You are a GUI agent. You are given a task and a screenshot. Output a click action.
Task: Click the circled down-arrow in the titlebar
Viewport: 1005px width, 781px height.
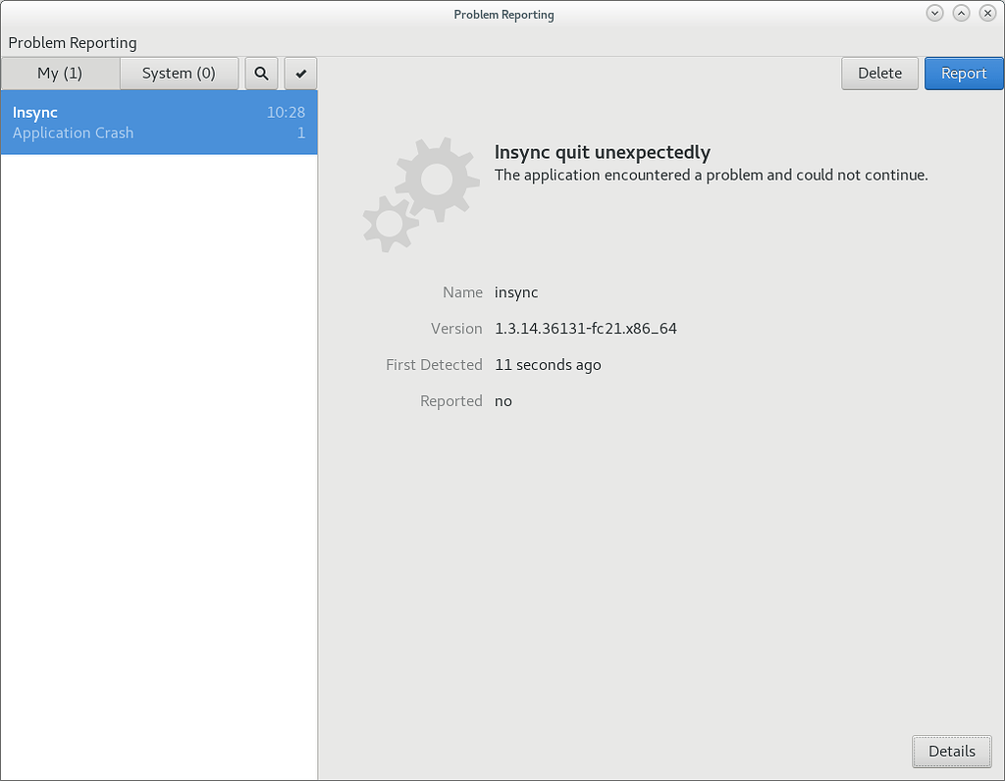click(933, 13)
